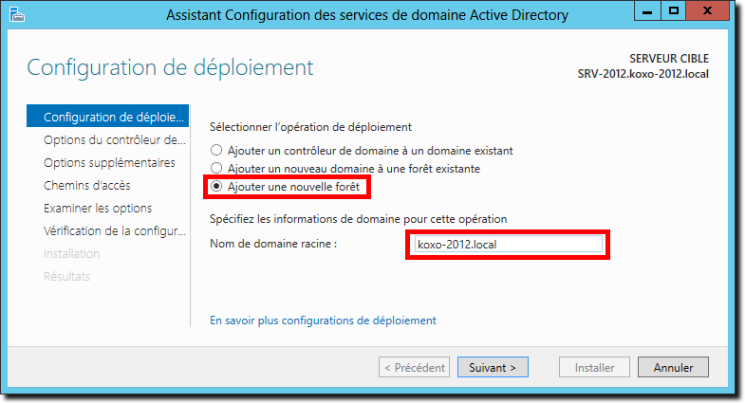Focus the 'Nom de domaine racine' field
The width and height of the screenshot is (745, 403).
coord(508,245)
